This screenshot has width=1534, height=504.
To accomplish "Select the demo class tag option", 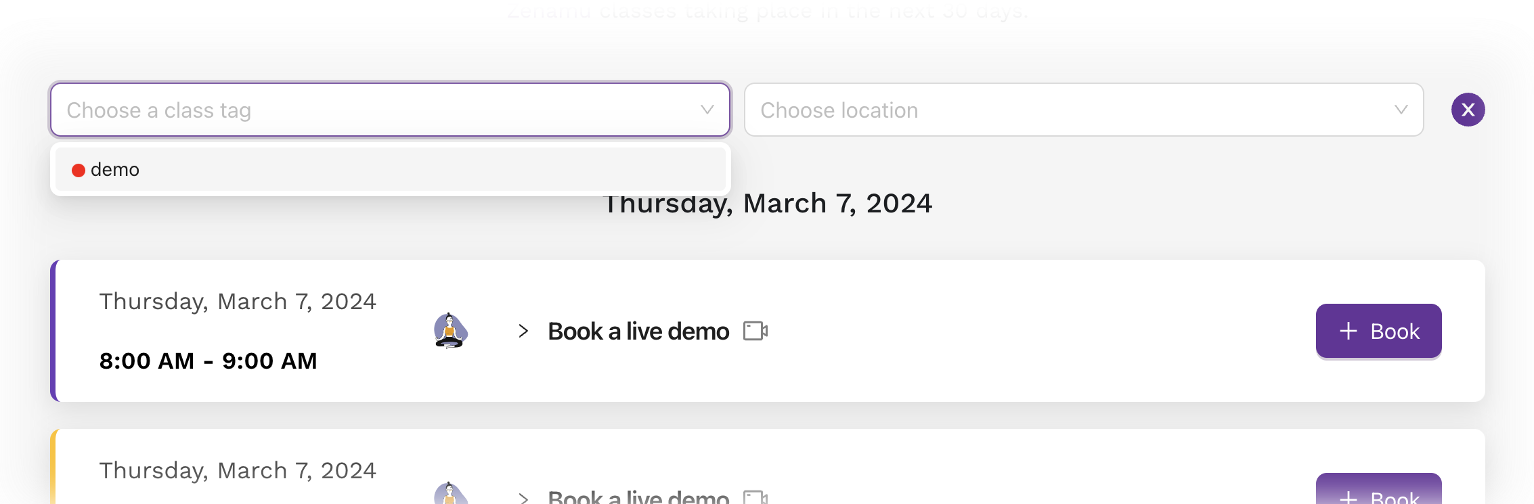I will [391, 169].
